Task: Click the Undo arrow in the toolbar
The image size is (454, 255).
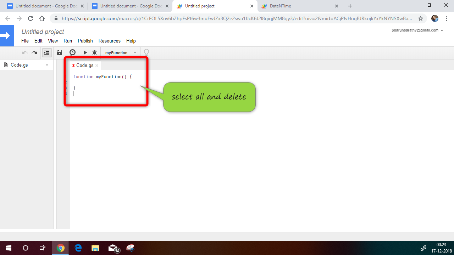Action: click(x=25, y=52)
